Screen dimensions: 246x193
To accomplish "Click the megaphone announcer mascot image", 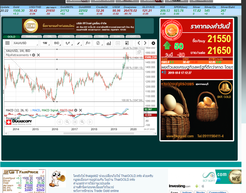I will click(x=57, y=179).
